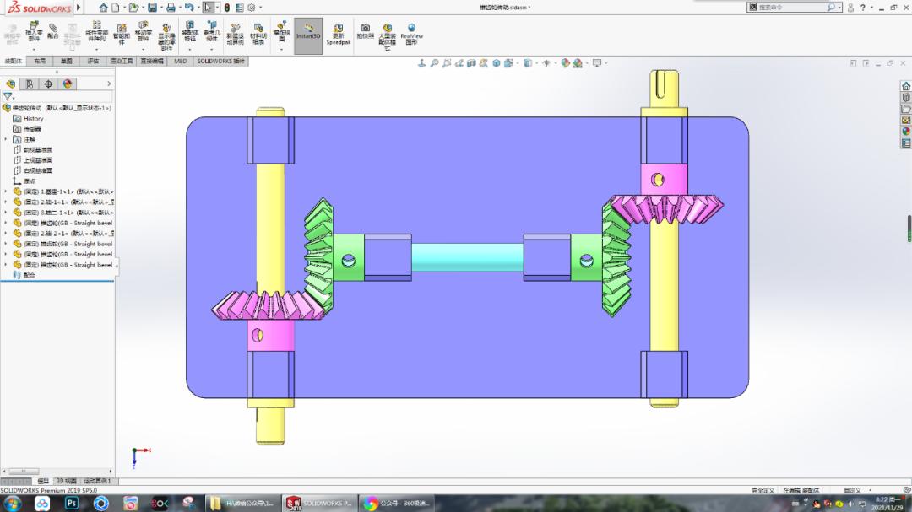Expand the first 锥齿轮 bevel gear component

coord(7,224)
